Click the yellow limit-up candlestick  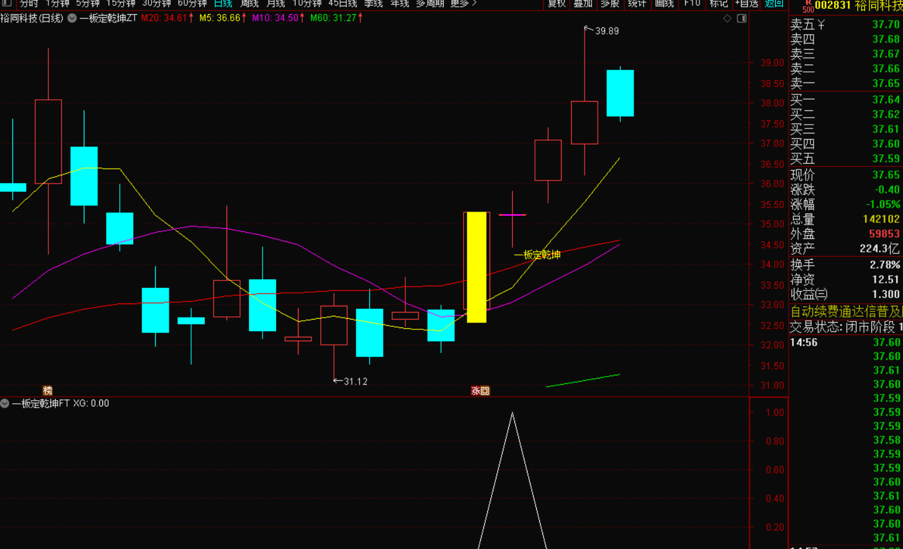[x=477, y=267]
